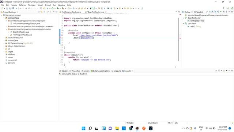Click the taskbar clock and date
The image size is (234, 132).
222,128
